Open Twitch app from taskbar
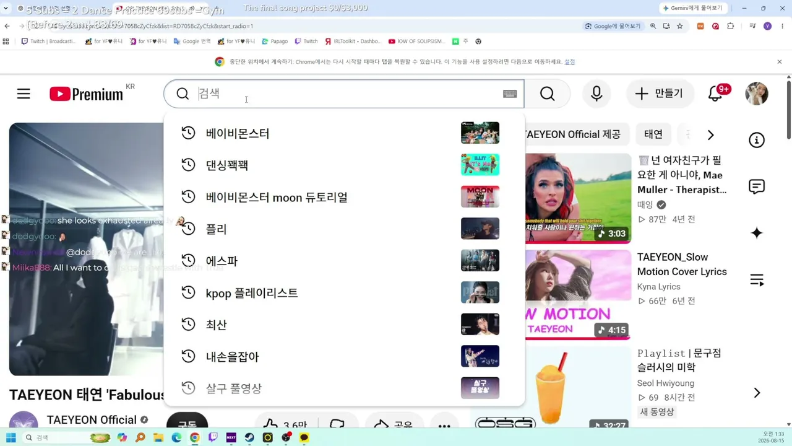792x446 pixels. (213, 437)
